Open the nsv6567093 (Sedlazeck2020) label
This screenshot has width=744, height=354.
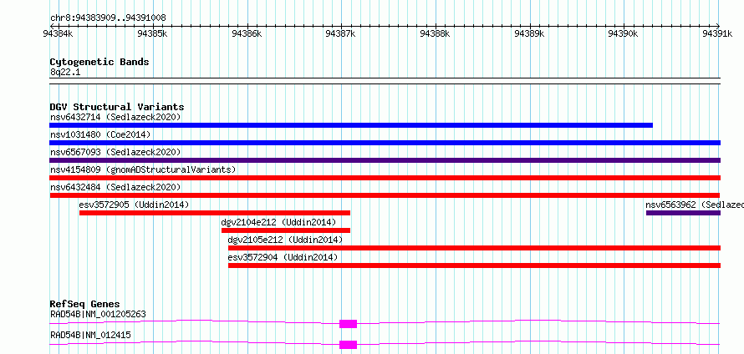[x=115, y=152]
